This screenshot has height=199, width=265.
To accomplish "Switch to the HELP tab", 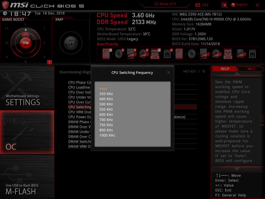I will pos(225,69).
